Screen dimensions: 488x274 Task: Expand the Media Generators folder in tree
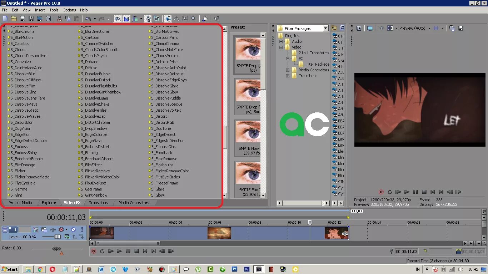[288, 70]
